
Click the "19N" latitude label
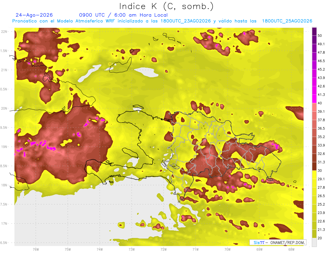tap(4, 147)
